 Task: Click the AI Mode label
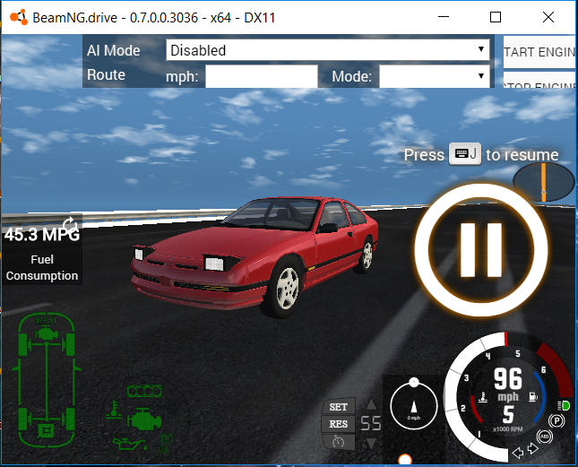point(114,50)
